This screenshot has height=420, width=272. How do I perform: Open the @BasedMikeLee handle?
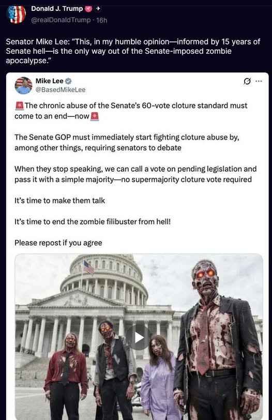point(61,89)
